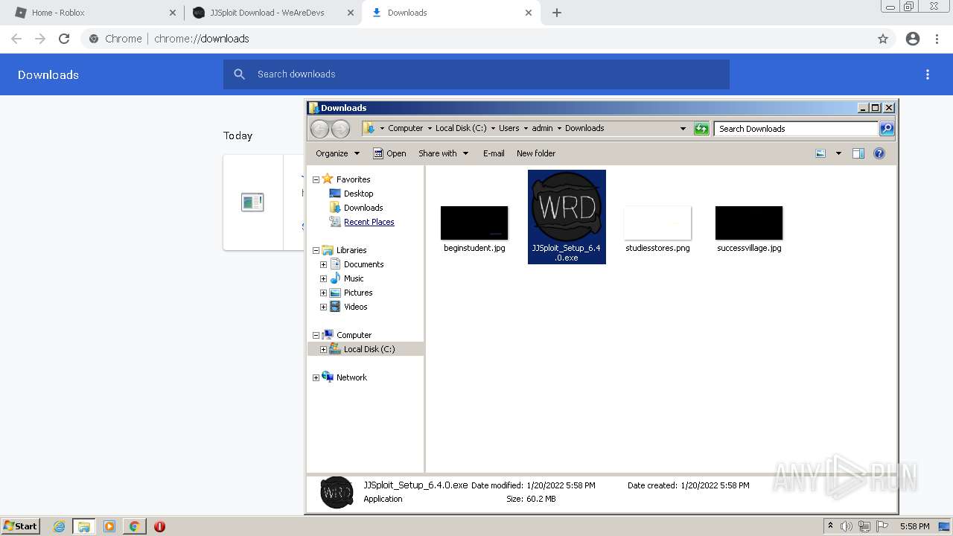The width and height of the screenshot is (953, 536).
Task: Open Internet Explorer from taskbar
Action: coord(60,526)
